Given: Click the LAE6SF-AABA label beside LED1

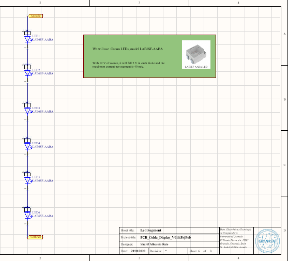Looking at the screenshot, I should (42, 40).
